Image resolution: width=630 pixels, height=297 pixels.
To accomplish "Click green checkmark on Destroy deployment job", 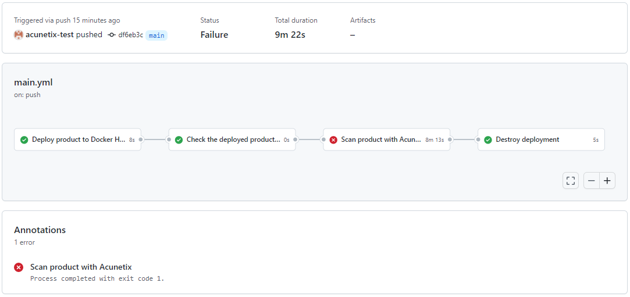I will tap(487, 139).
